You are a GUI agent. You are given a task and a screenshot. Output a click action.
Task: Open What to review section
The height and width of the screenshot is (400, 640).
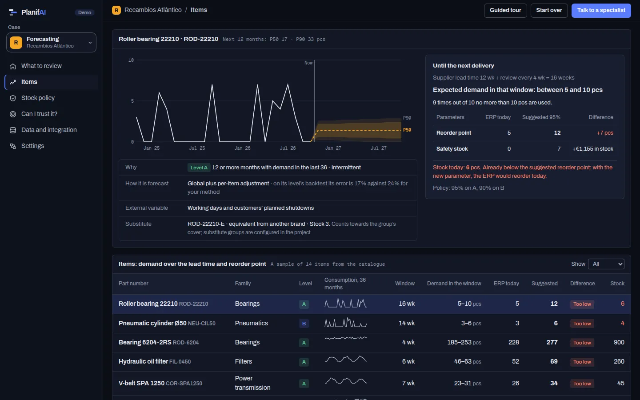[51, 66]
